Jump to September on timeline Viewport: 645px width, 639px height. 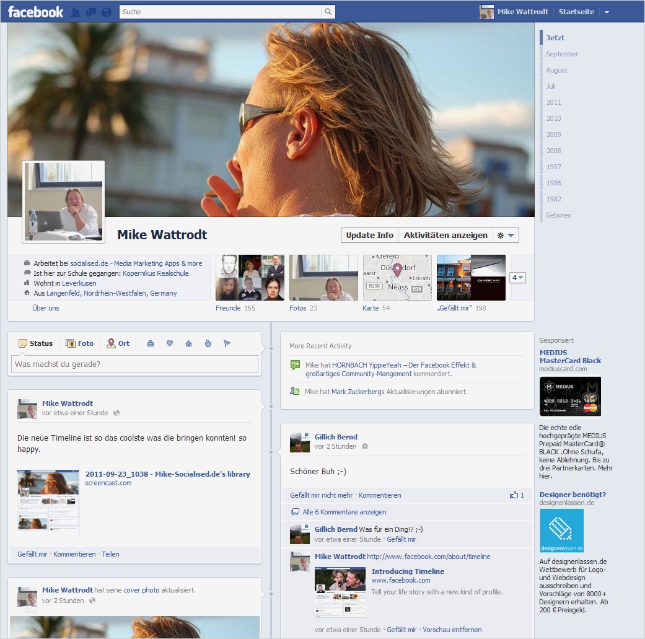coord(562,54)
